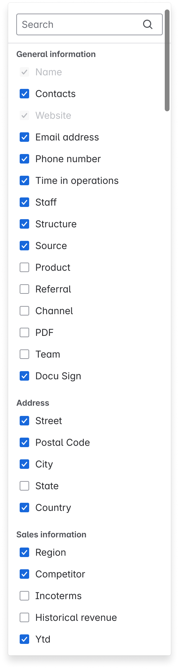The image size is (179, 669).
Task: Uncheck the Country checkbox
Action: click(x=24, y=508)
